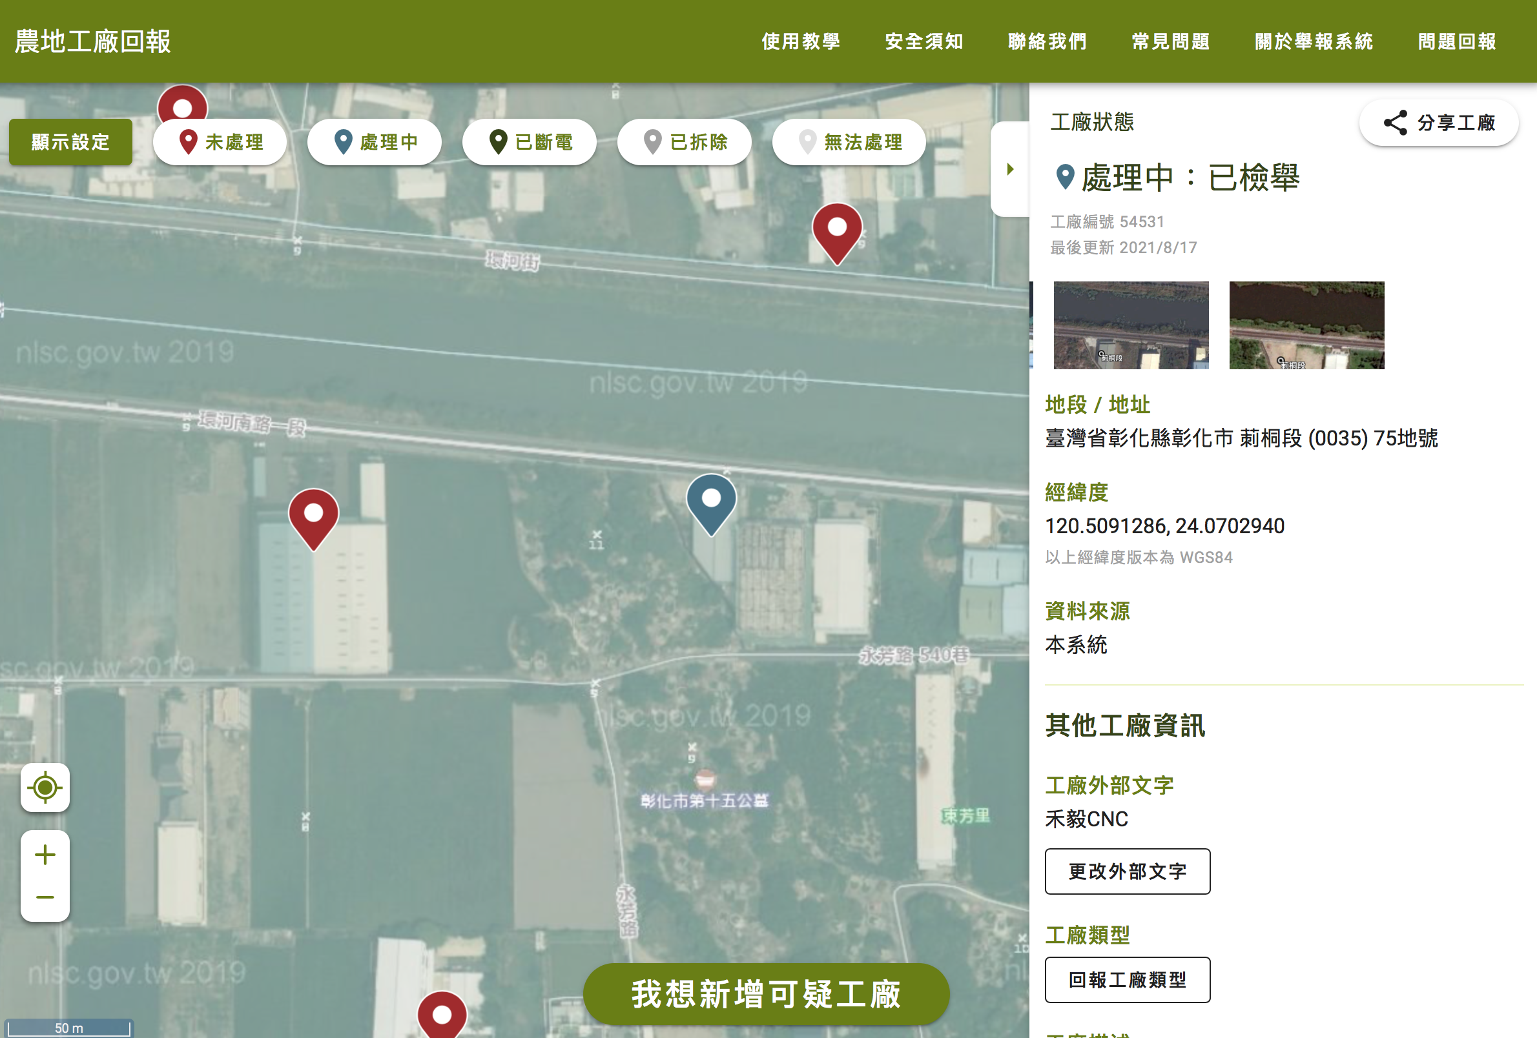Open the first factory photo thumbnail

pos(1130,325)
